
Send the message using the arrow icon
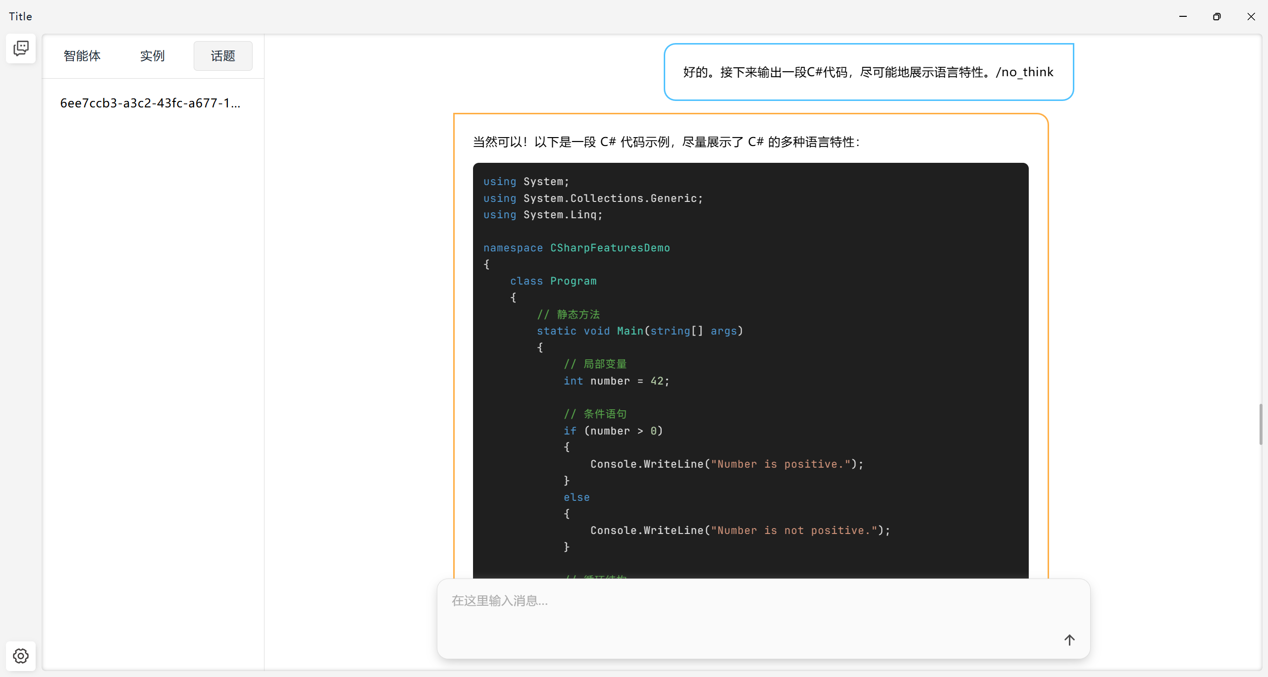[1069, 640]
